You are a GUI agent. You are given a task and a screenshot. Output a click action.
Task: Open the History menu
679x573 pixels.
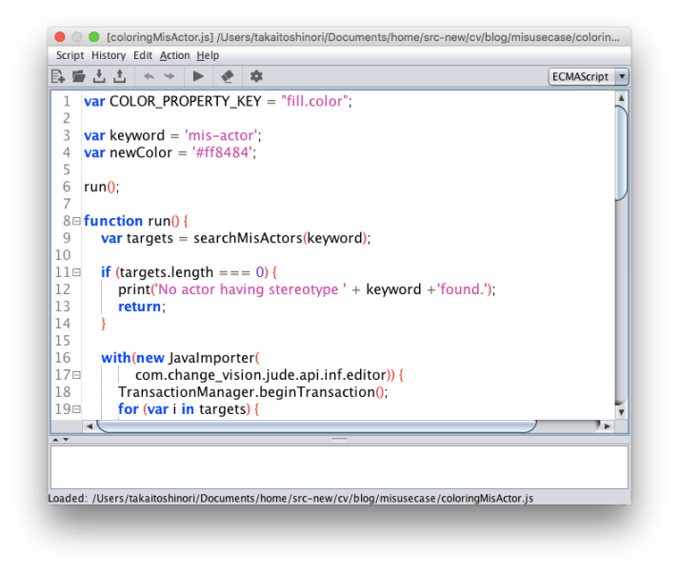click(109, 55)
